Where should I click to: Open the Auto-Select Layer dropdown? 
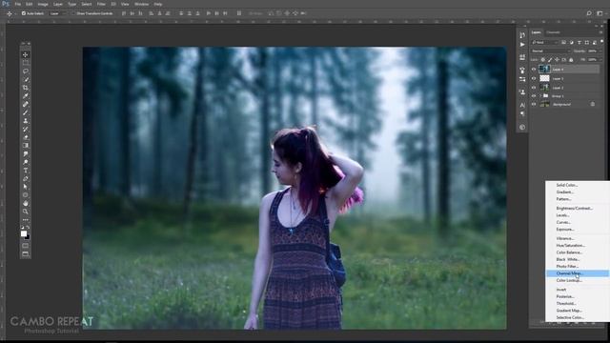coord(57,13)
